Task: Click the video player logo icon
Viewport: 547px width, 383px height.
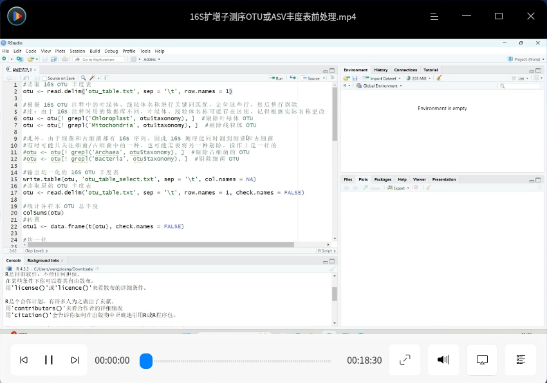Action: [x=16, y=16]
